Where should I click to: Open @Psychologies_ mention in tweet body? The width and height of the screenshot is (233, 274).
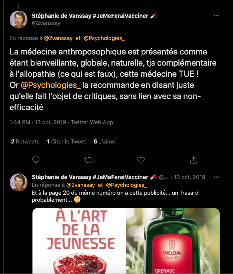click(x=51, y=85)
